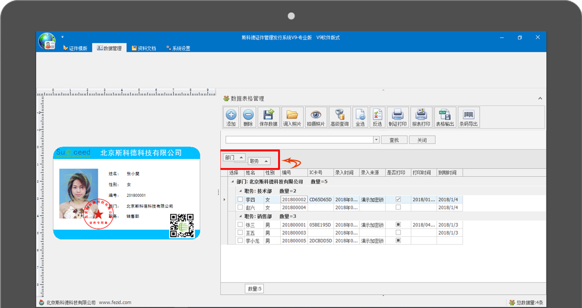Click 数量:5 footer summary cell
This screenshot has width=582, height=308.
pyautogui.click(x=254, y=289)
